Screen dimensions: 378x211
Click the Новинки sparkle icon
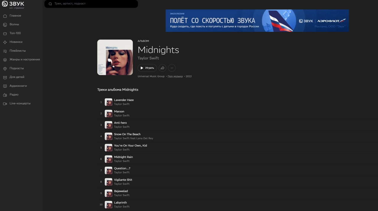5,42
